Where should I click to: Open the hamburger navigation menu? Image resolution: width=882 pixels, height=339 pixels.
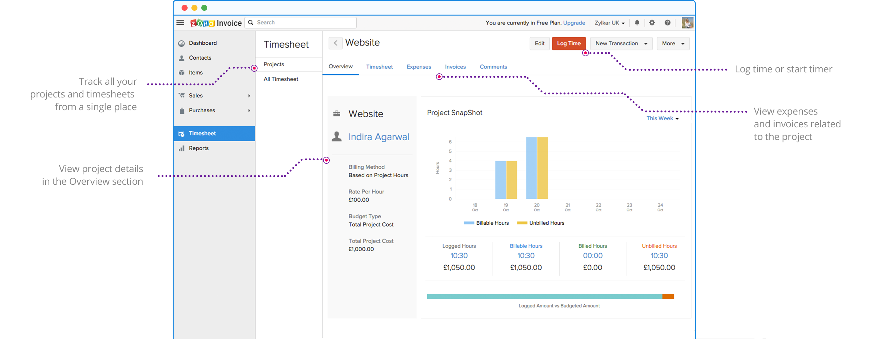pyautogui.click(x=180, y=23)
